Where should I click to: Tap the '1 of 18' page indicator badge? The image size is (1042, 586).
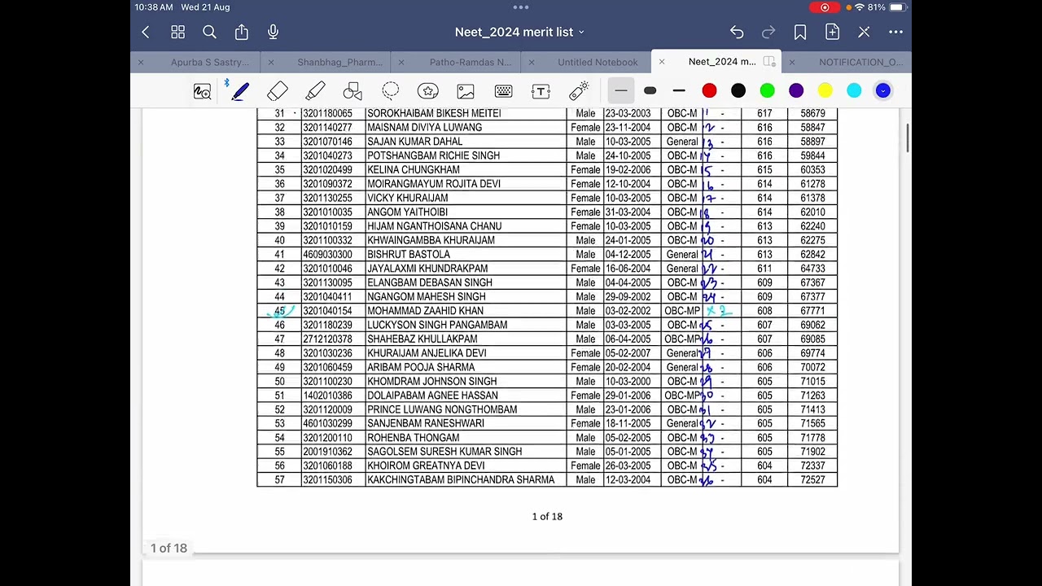(x=169, y=549)
